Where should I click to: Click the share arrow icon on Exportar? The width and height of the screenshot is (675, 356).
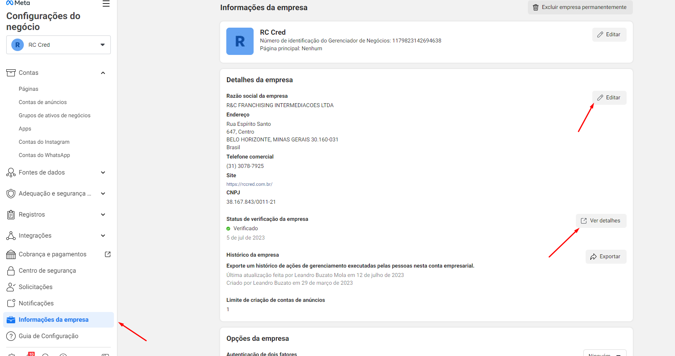[x=593, y=257]
